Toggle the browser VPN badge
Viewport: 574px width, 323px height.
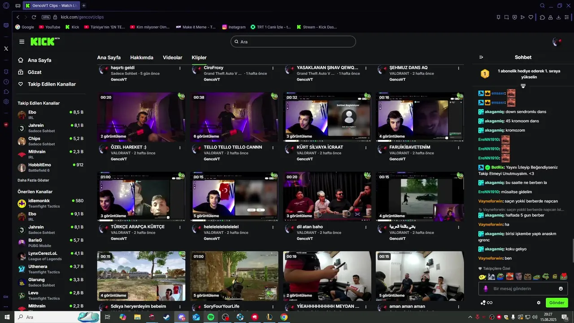coord(46,17)
